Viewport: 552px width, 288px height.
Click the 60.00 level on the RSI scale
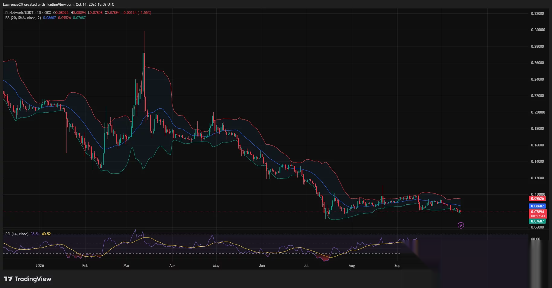tap(536, 239)
